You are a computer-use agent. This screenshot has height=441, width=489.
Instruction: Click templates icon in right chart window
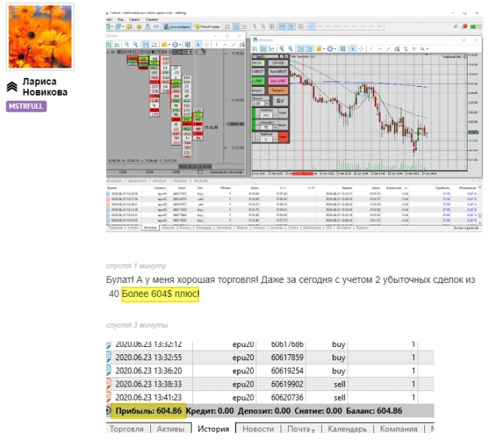tap(342, 49)
